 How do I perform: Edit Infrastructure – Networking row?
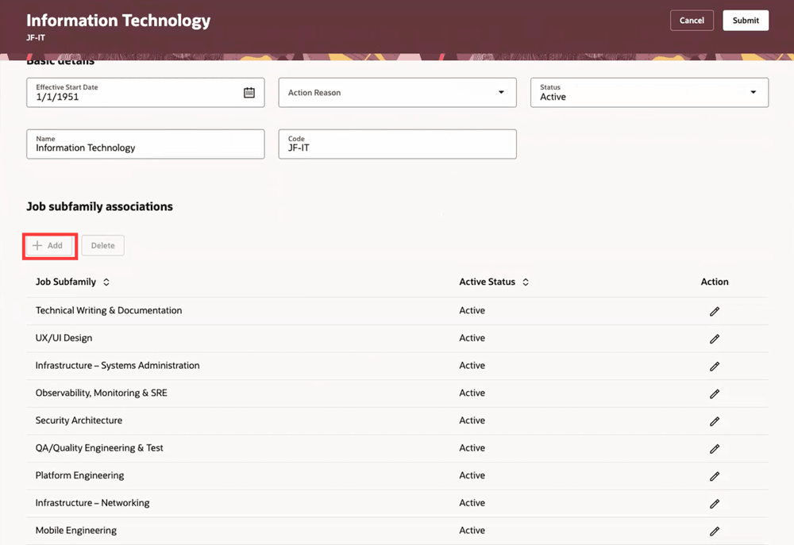coord(715,504)
